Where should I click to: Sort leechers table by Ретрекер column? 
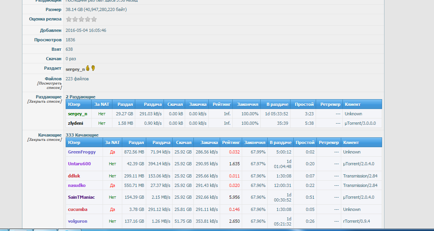[x=329, y=142]
